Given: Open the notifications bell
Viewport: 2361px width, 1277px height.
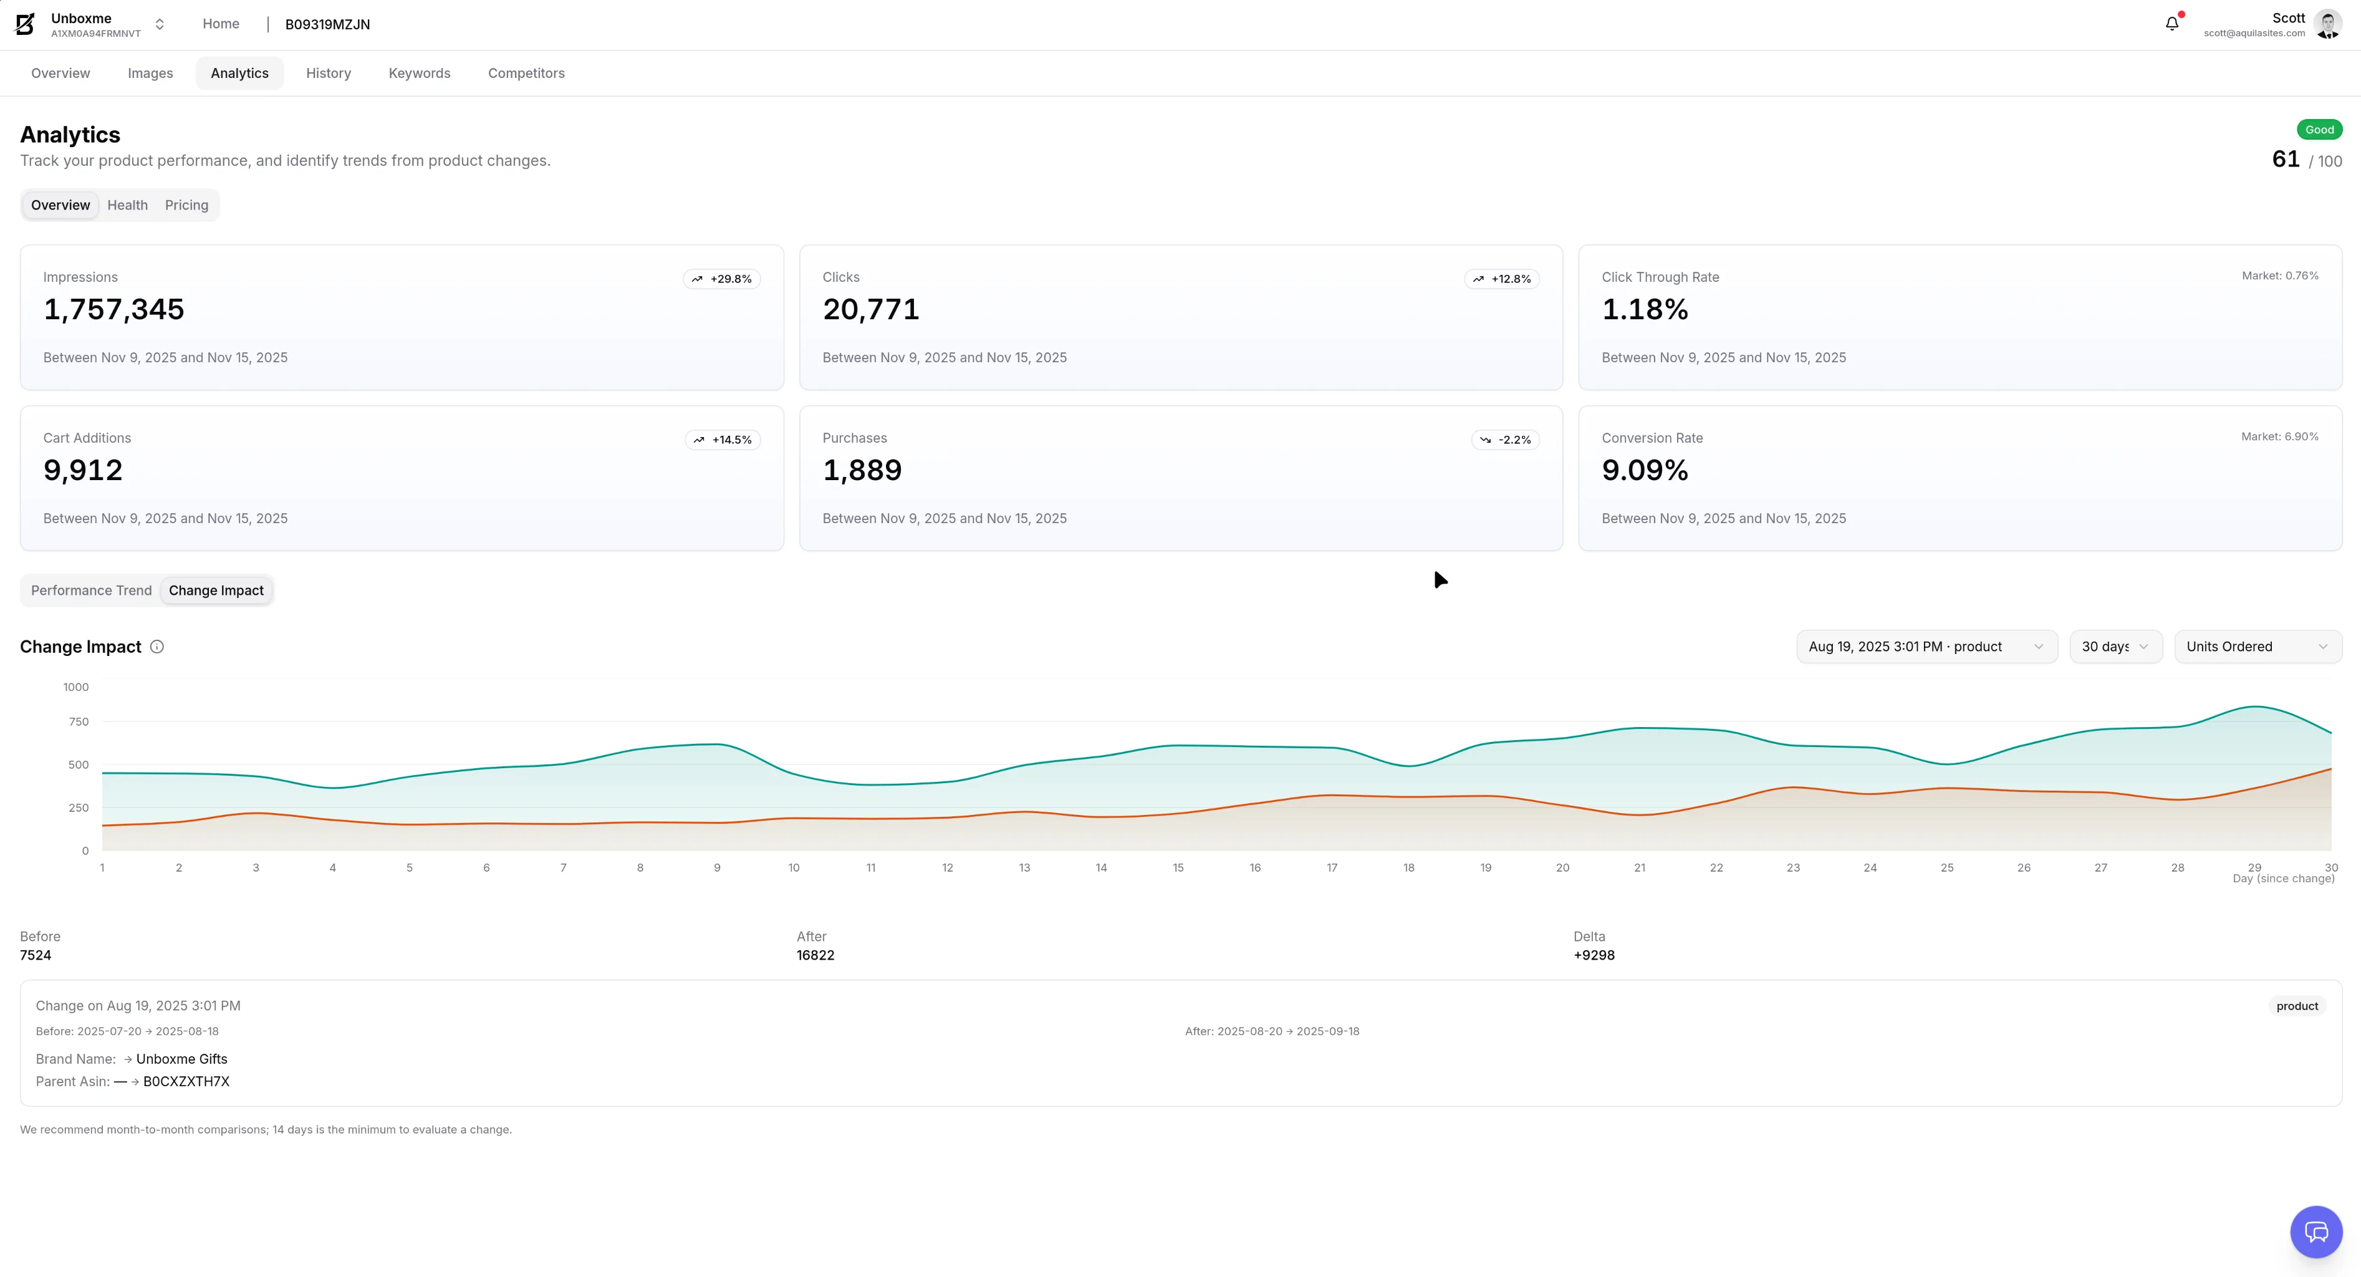Looking at the screenshot, I should click(2171, 23).
